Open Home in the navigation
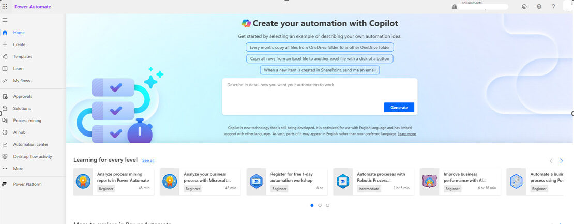Screen dimensions: 574x224 click(19, 32)
